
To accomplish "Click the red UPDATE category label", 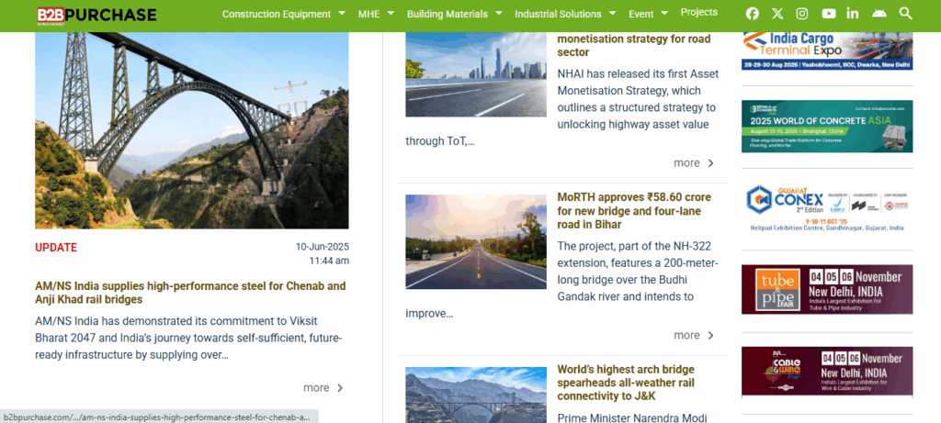I will [x=56, y=248].
